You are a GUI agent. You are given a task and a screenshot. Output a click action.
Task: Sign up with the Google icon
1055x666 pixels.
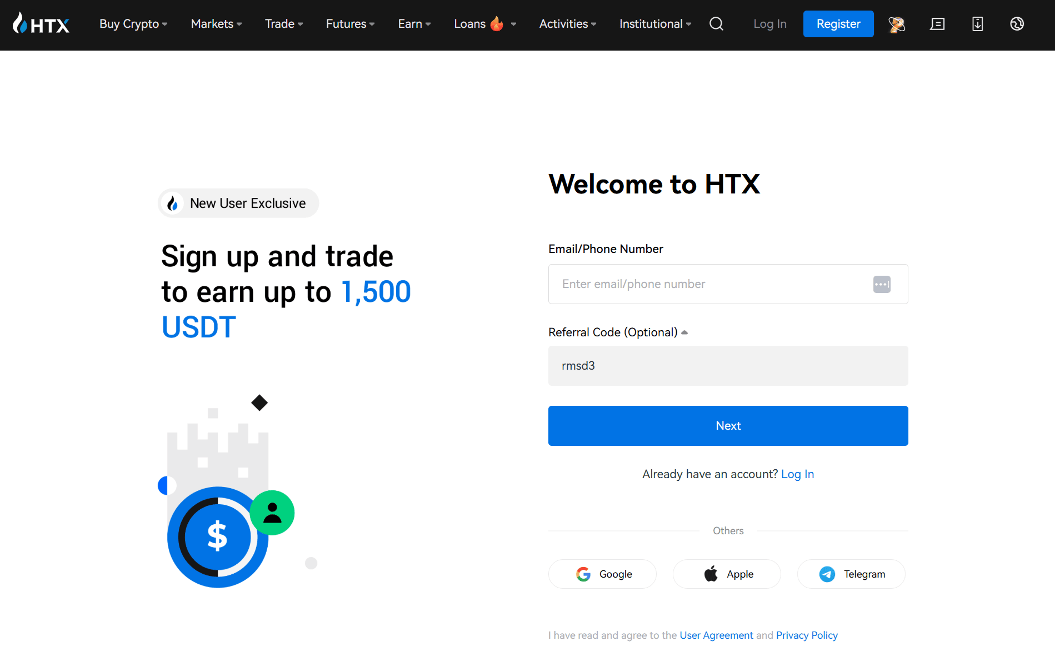click(583, 574)
